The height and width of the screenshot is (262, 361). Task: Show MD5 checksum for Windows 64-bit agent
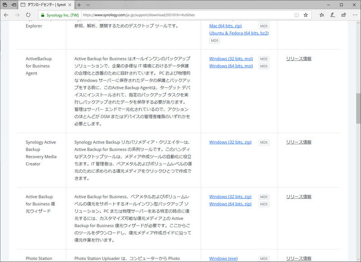point(263,66)
